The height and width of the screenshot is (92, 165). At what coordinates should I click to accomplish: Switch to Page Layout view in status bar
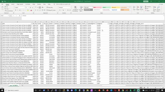click(144, 88)
